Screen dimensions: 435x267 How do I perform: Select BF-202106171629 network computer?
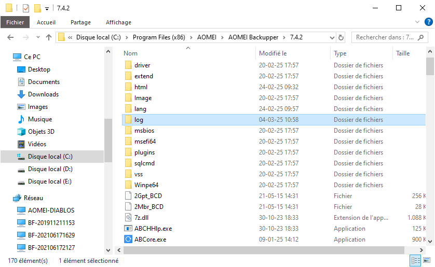(x=51, y=235)
